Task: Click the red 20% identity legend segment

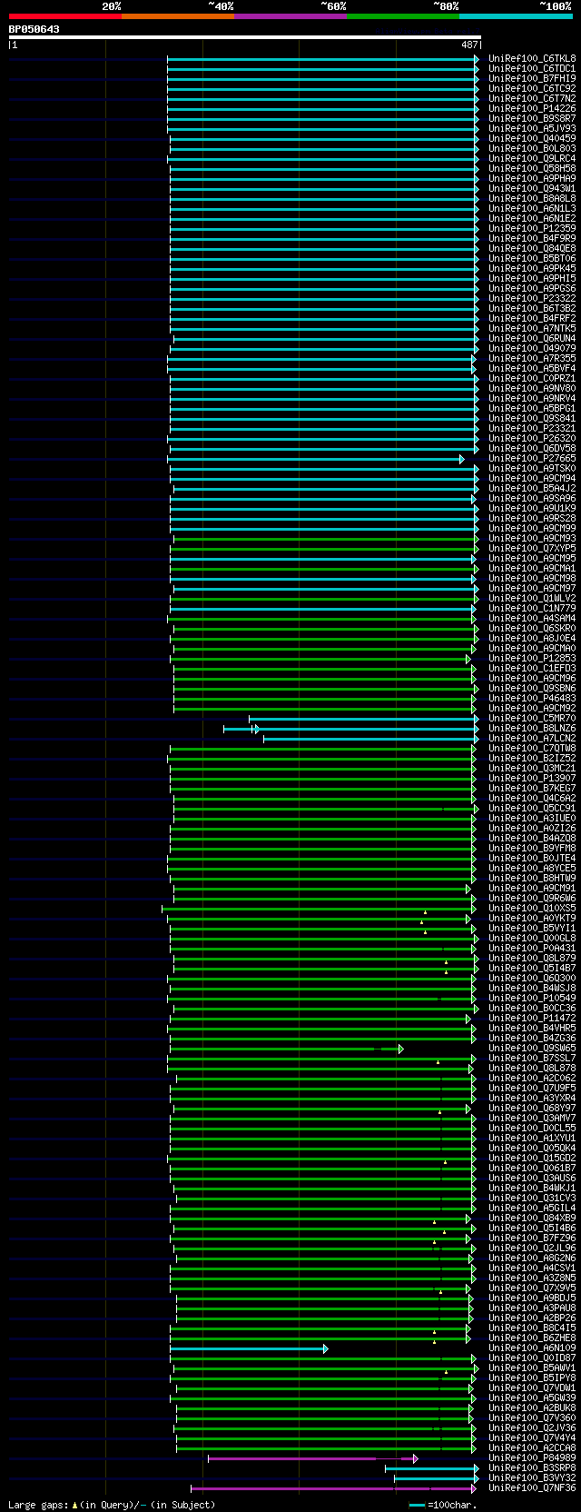Action: point(65,15)
